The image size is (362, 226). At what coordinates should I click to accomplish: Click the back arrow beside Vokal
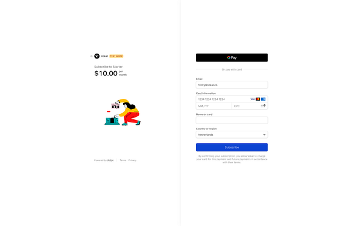[92, 56]
